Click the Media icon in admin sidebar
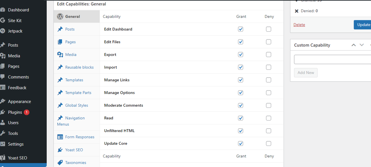Screen dimensions: 371x167 coord(3,56)
